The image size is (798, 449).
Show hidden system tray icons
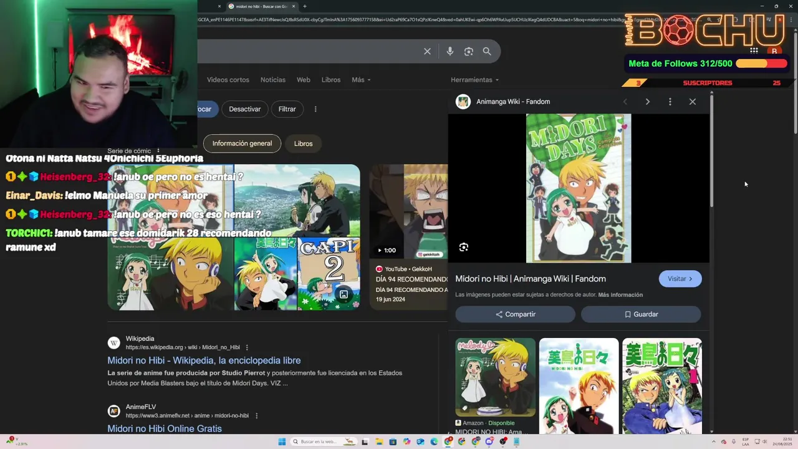[714, 442]
